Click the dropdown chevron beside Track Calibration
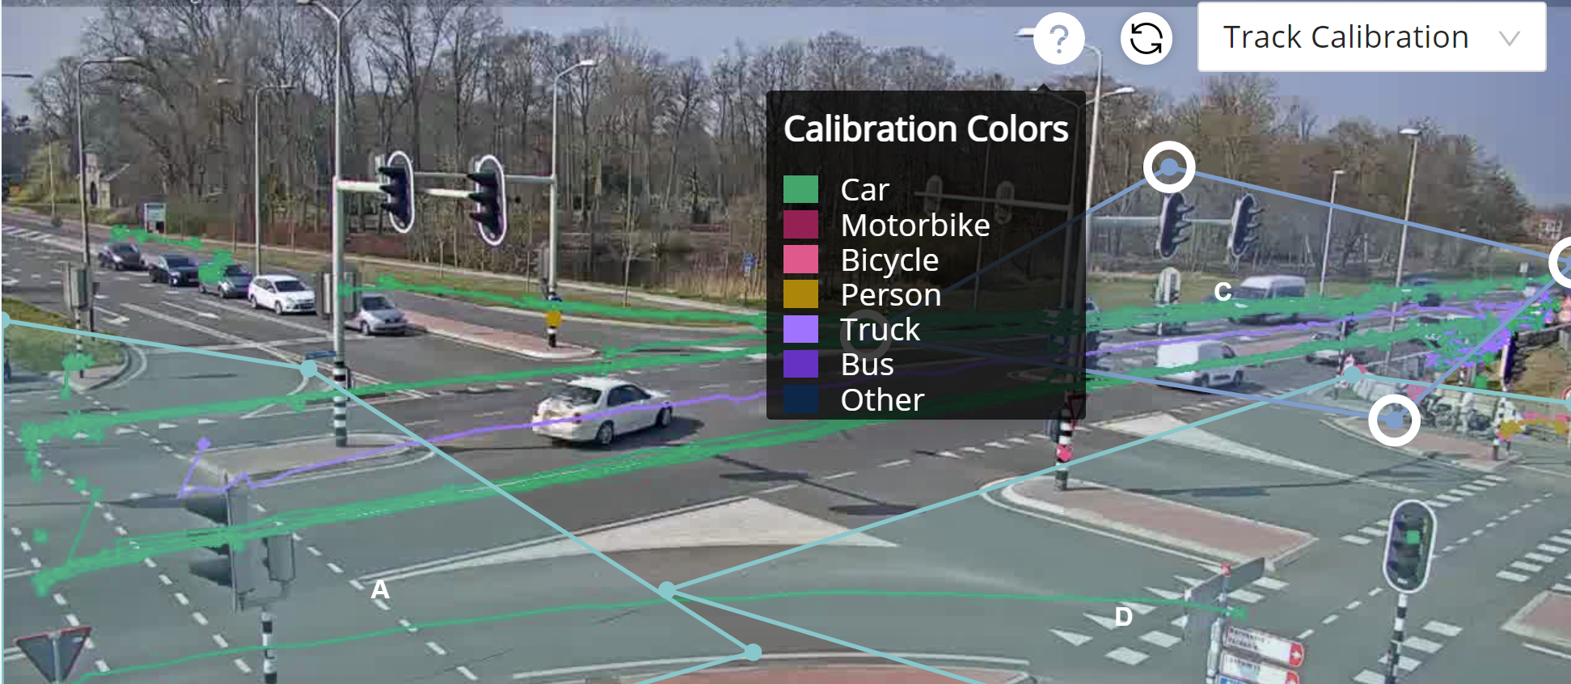Viewport: 1571px width, 684px height. pos(1509,38)
